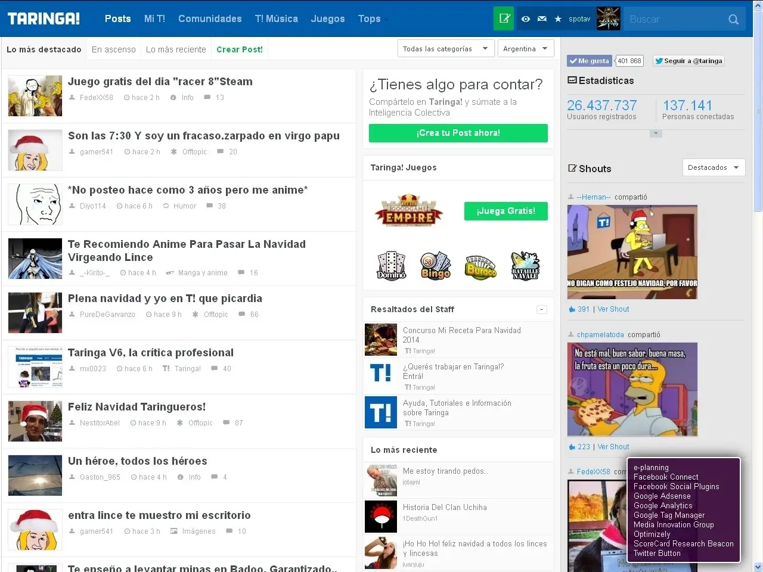The image size is (763, 572).
Task: Click 26.437.737 registered users figure
Action: point(602,105)
